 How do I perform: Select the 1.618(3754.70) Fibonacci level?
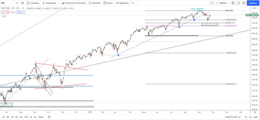[231, 53]
